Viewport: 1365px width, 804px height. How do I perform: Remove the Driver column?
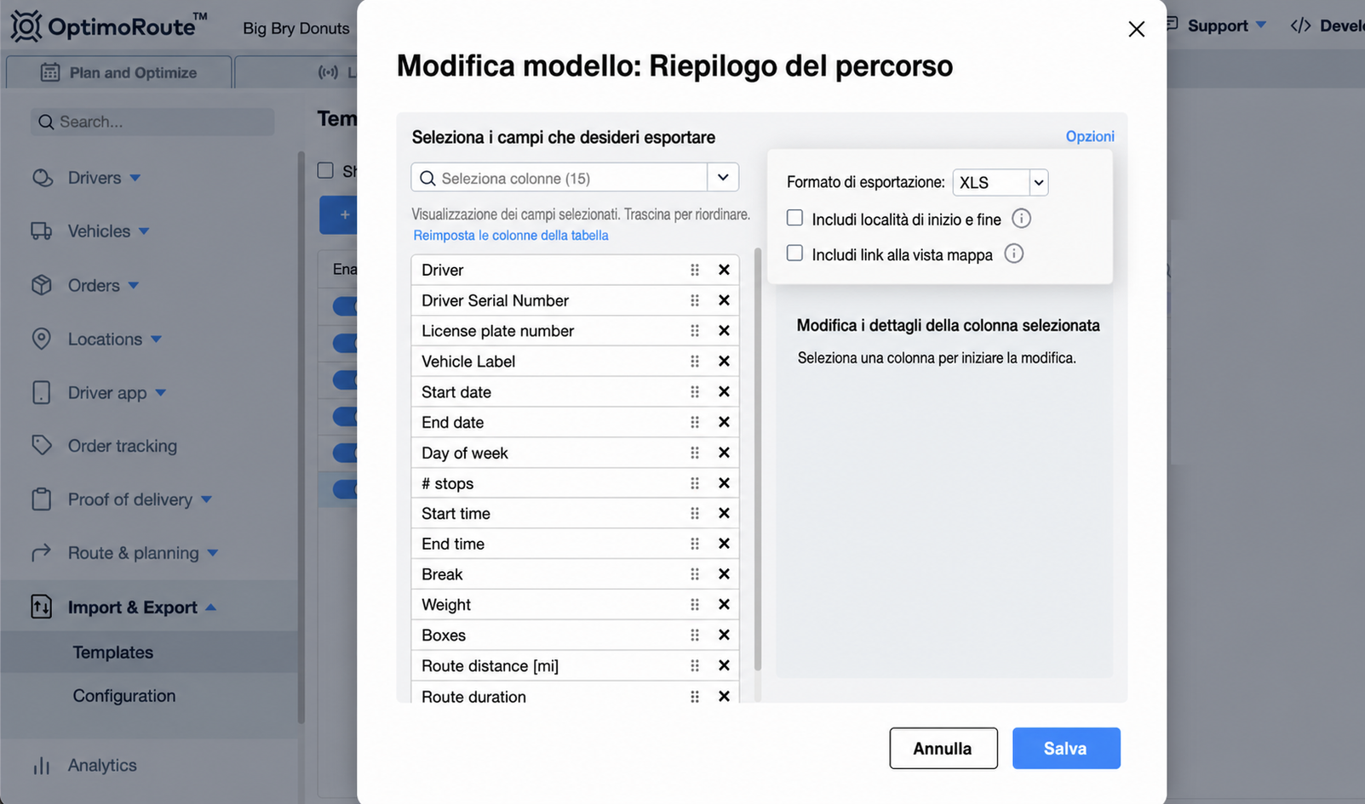click(x=724, y=270)
